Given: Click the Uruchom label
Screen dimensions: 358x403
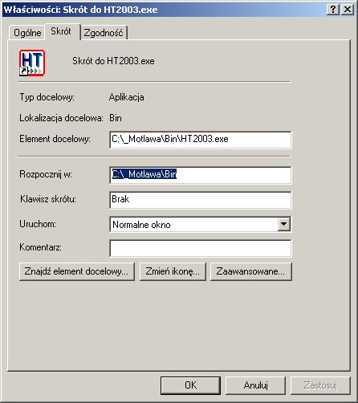Looking at the screenshot, I should pyautogui.click(x=38, y=224).
